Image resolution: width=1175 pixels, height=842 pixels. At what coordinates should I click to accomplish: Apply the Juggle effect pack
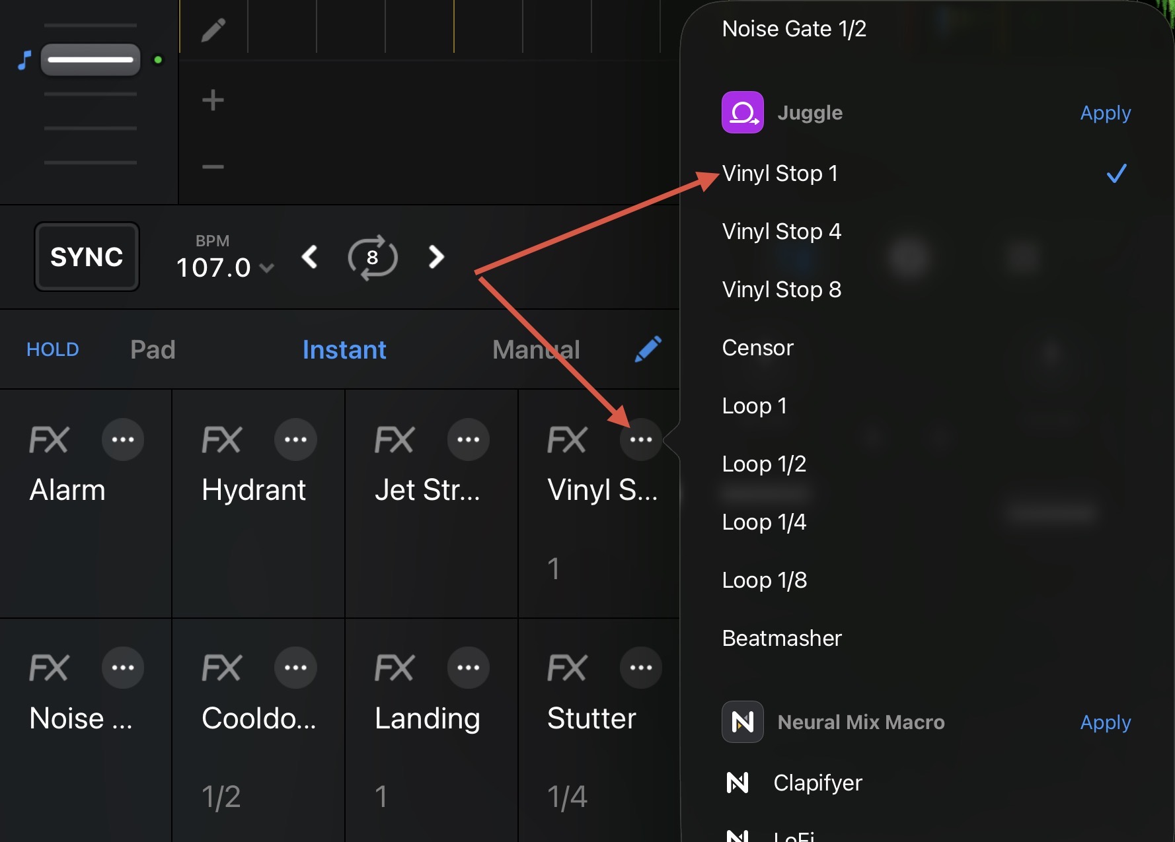click(1105, 113)
